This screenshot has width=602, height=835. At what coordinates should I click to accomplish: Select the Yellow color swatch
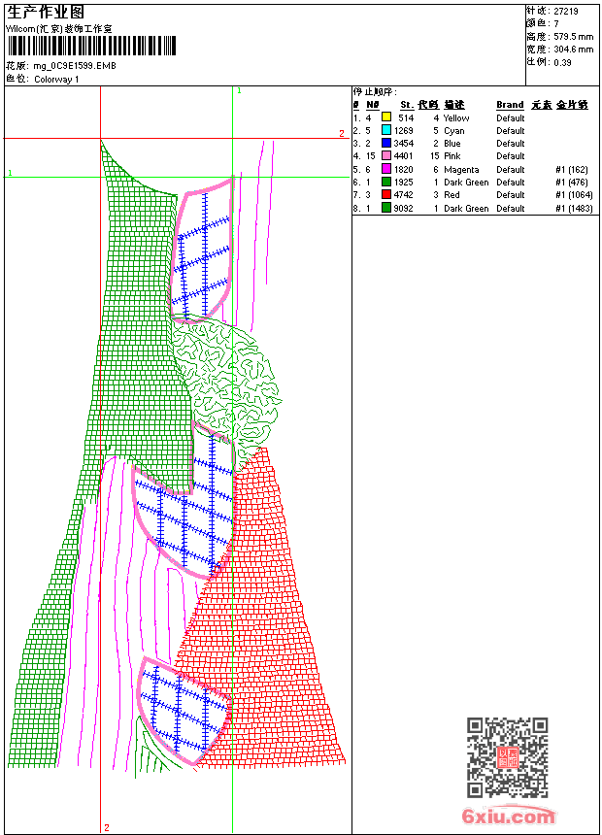[x=385, y=117]
